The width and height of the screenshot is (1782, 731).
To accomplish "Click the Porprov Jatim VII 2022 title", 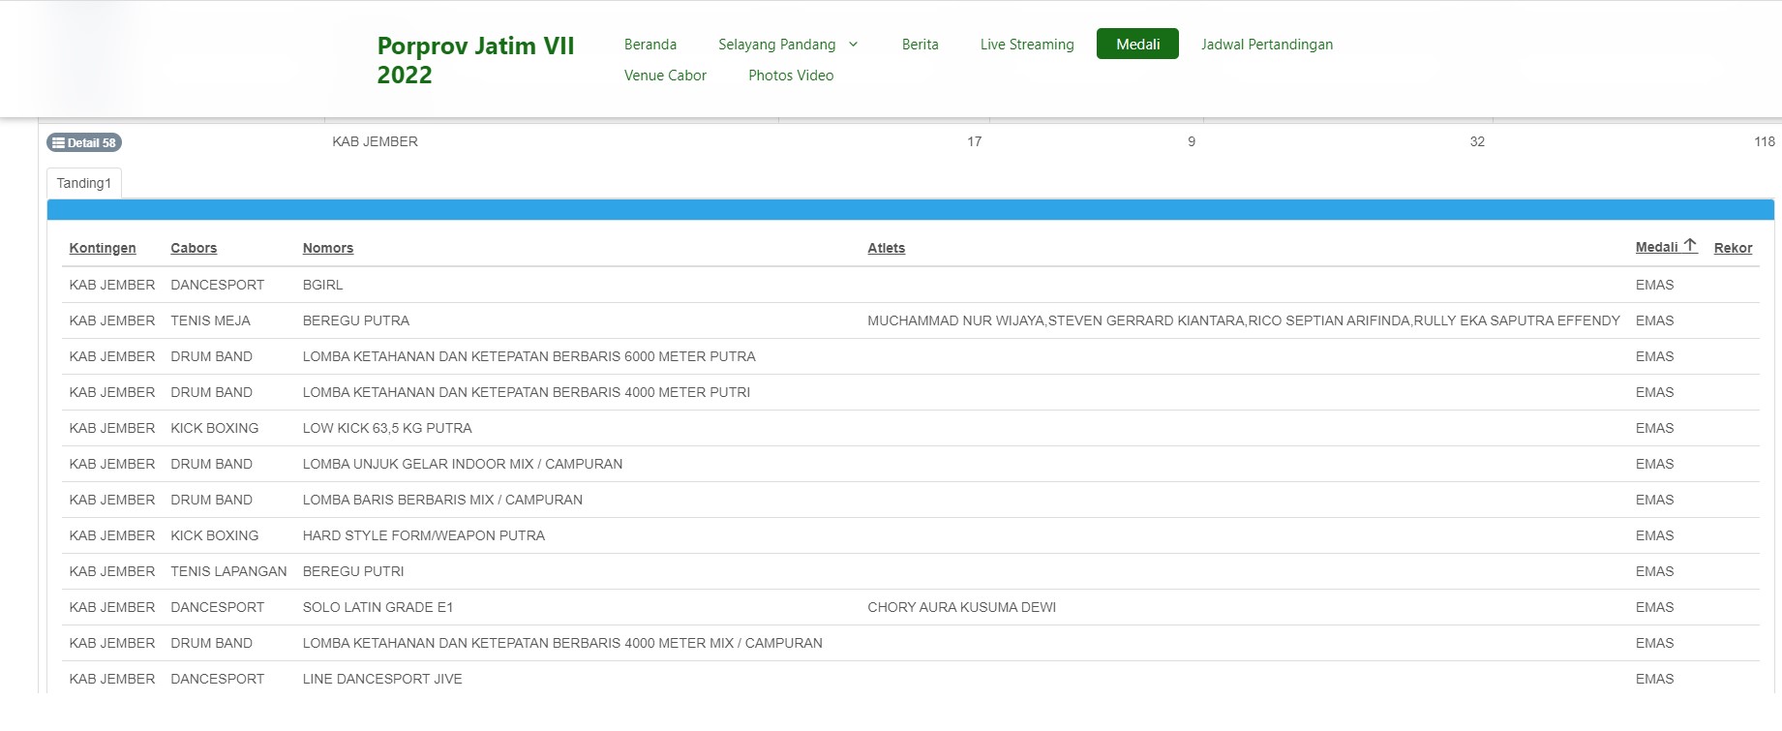I will pos(475,60).
